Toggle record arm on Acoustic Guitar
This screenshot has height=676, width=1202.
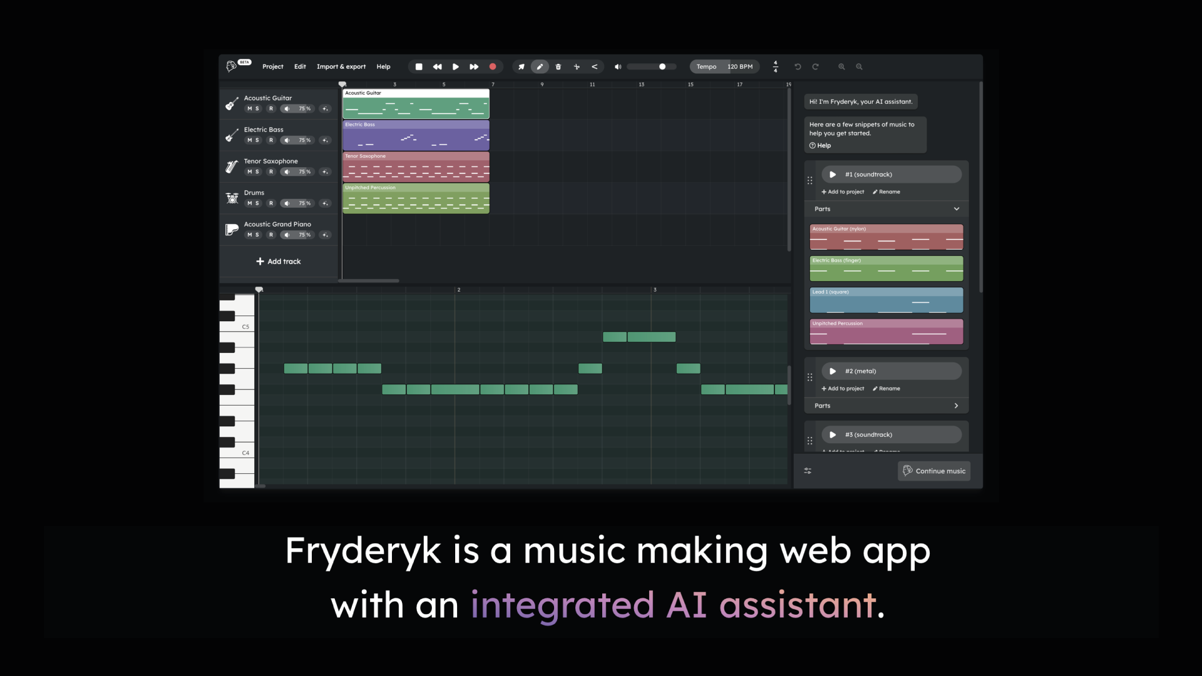(271, 108)
